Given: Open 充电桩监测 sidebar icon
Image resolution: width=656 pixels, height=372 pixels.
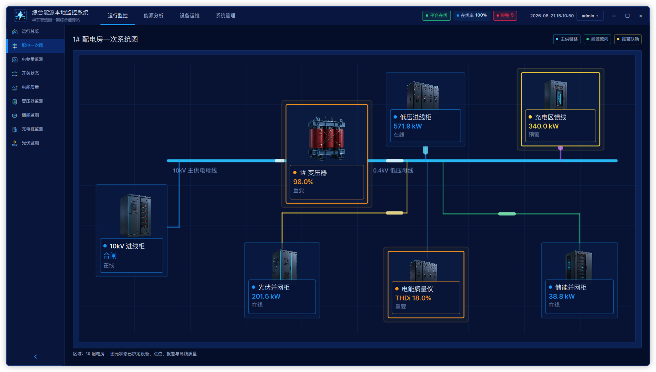Looking at the screenshot, I should (x=15, y=129).
